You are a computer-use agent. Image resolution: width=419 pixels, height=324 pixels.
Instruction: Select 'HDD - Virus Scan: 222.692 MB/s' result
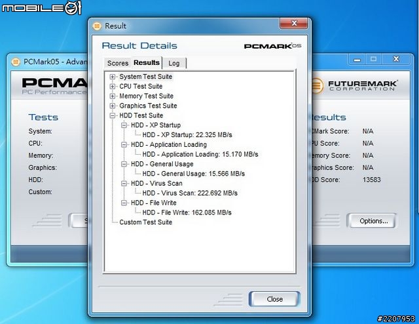(190, 193)
